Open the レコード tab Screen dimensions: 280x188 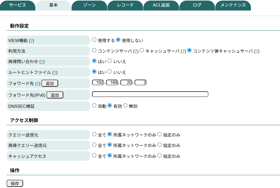[x=125, y=5]
